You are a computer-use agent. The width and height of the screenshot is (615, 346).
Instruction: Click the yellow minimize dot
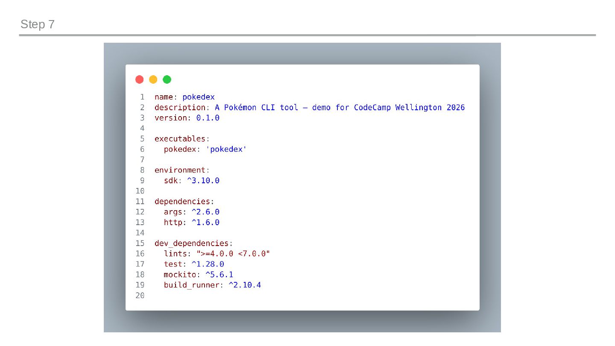[x=153, y=79]
